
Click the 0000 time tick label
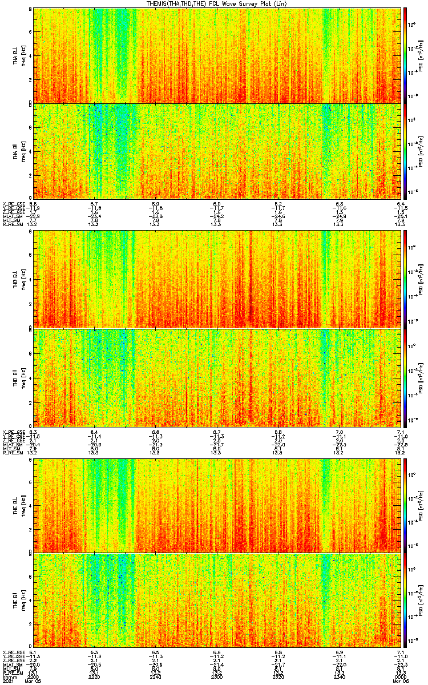399,676
